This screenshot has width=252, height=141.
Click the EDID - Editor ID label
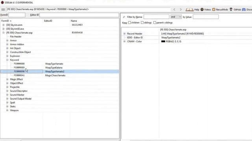pos(135,38)
